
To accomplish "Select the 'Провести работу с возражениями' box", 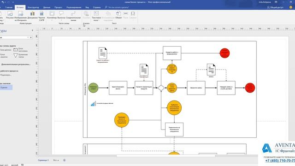I will (172, 53).
